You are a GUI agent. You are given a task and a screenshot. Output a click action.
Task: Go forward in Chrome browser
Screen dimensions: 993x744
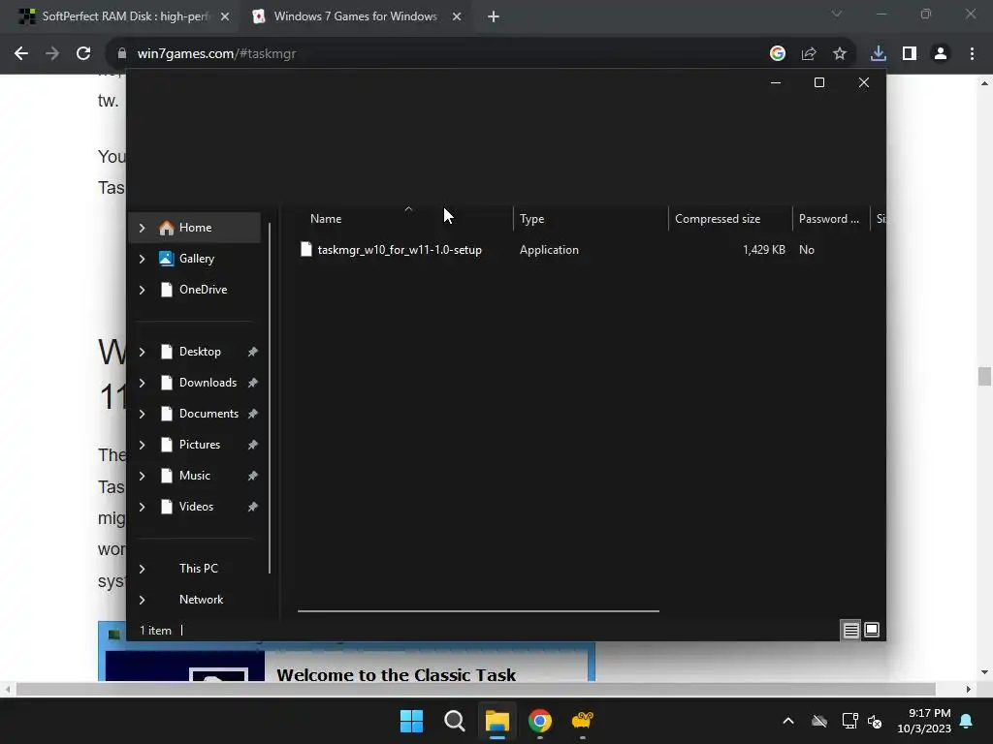click(52, 54)
